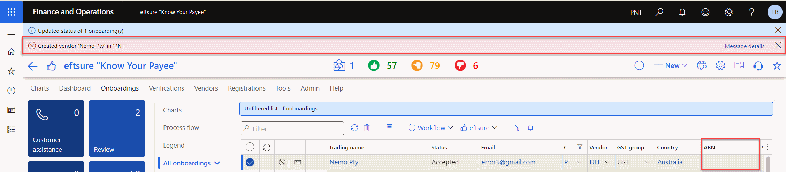Open the app launcher waffle icon
The width and height of the screenshot is (786, 172).
click(12, 12)
